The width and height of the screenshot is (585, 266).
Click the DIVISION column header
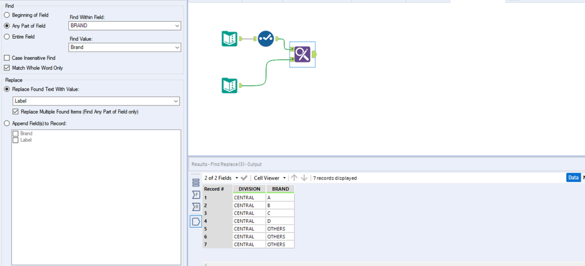point(249,189)
